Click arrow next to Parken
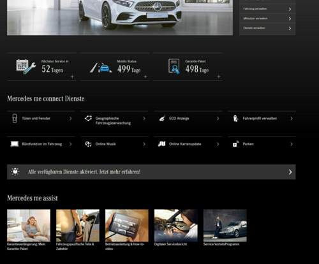 (x=292, y=144)
